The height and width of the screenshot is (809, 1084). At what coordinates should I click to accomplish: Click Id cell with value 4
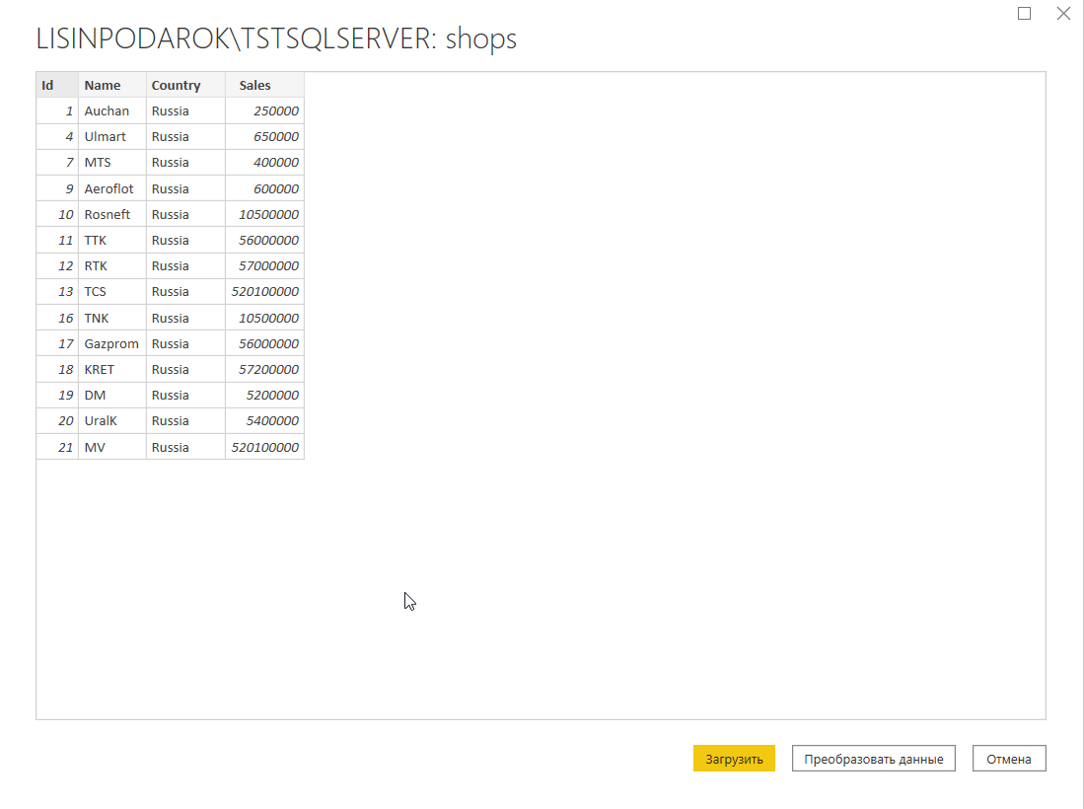click(x=57, y=137)
